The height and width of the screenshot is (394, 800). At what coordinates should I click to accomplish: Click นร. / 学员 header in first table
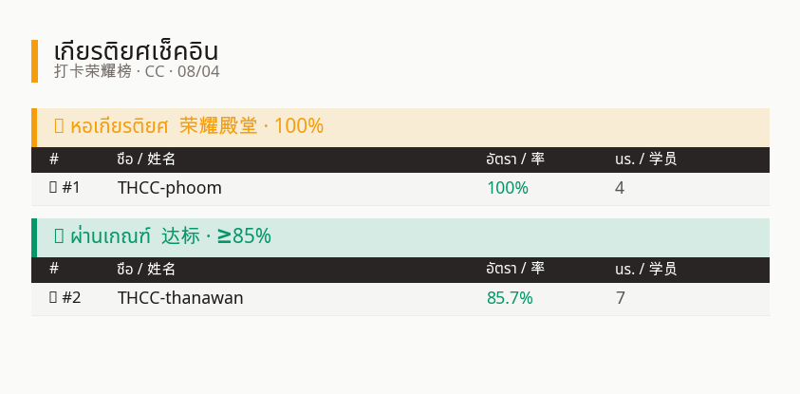646,159
